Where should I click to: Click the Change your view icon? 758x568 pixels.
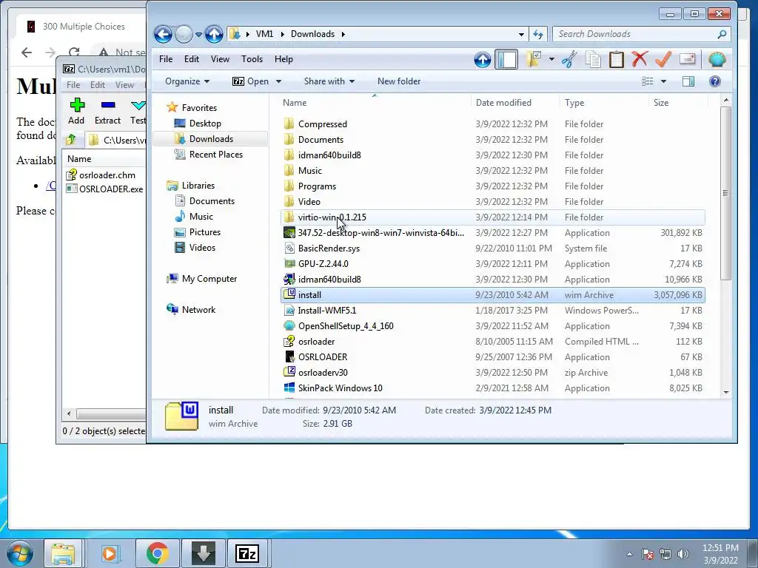click(647, 81)
